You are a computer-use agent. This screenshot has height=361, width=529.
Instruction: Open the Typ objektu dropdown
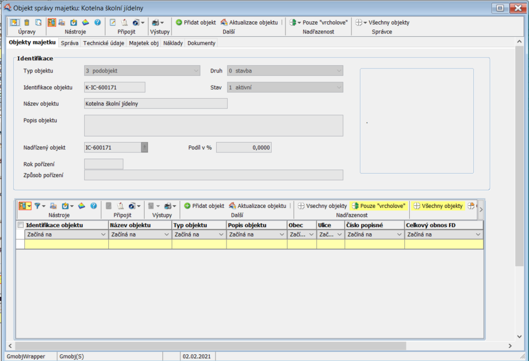point(196,71)
